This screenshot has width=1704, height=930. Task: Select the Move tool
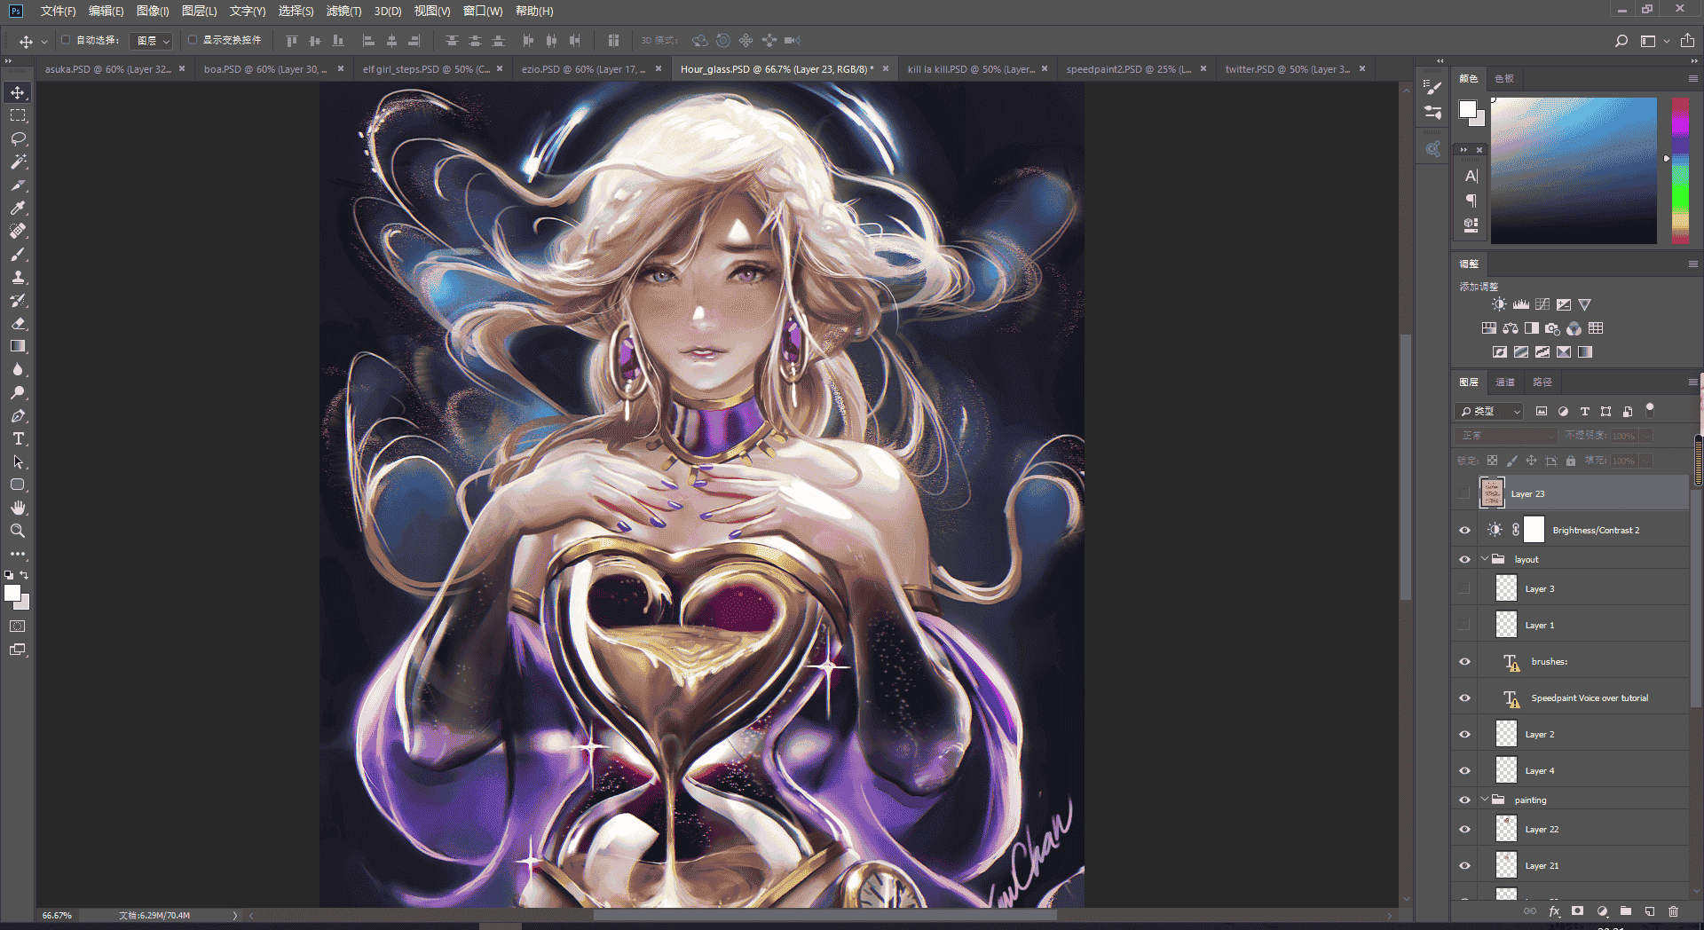(x=18, y=92)
